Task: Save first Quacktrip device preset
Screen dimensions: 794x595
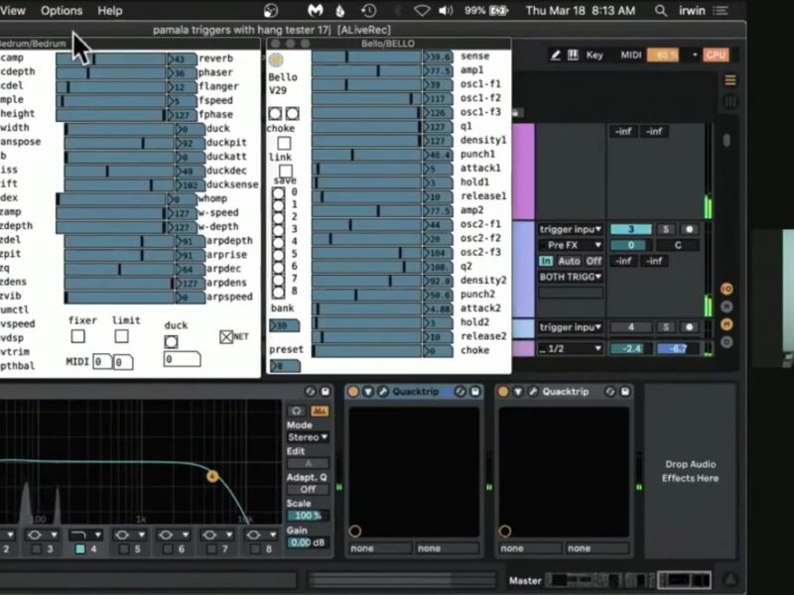Action: pyautogui.click(x=474, y=392)
